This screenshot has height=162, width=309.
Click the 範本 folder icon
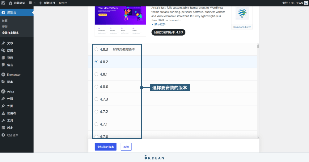click(x=3, y=82)
